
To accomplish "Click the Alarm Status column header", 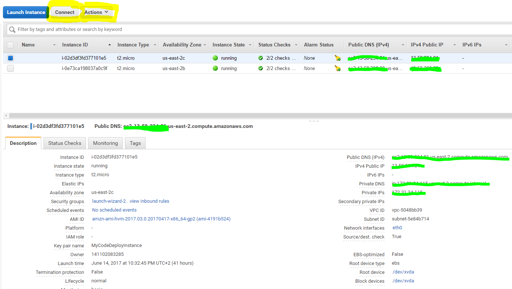I will [319, 45].
